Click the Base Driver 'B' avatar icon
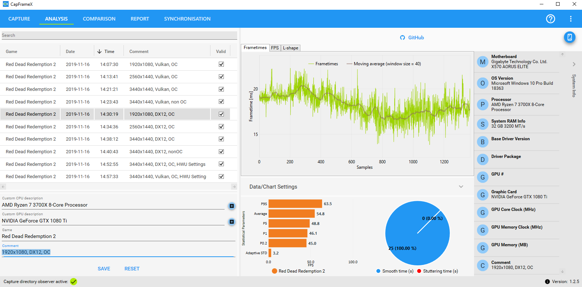The image size is (582, 287). tap(482, 142)
